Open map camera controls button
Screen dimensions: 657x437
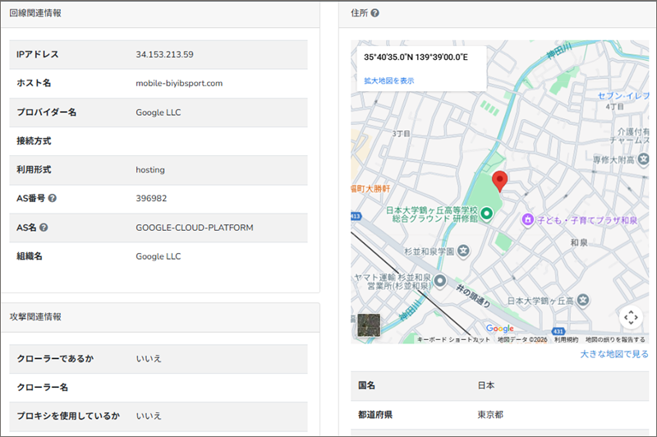click(x=630, y=316)
